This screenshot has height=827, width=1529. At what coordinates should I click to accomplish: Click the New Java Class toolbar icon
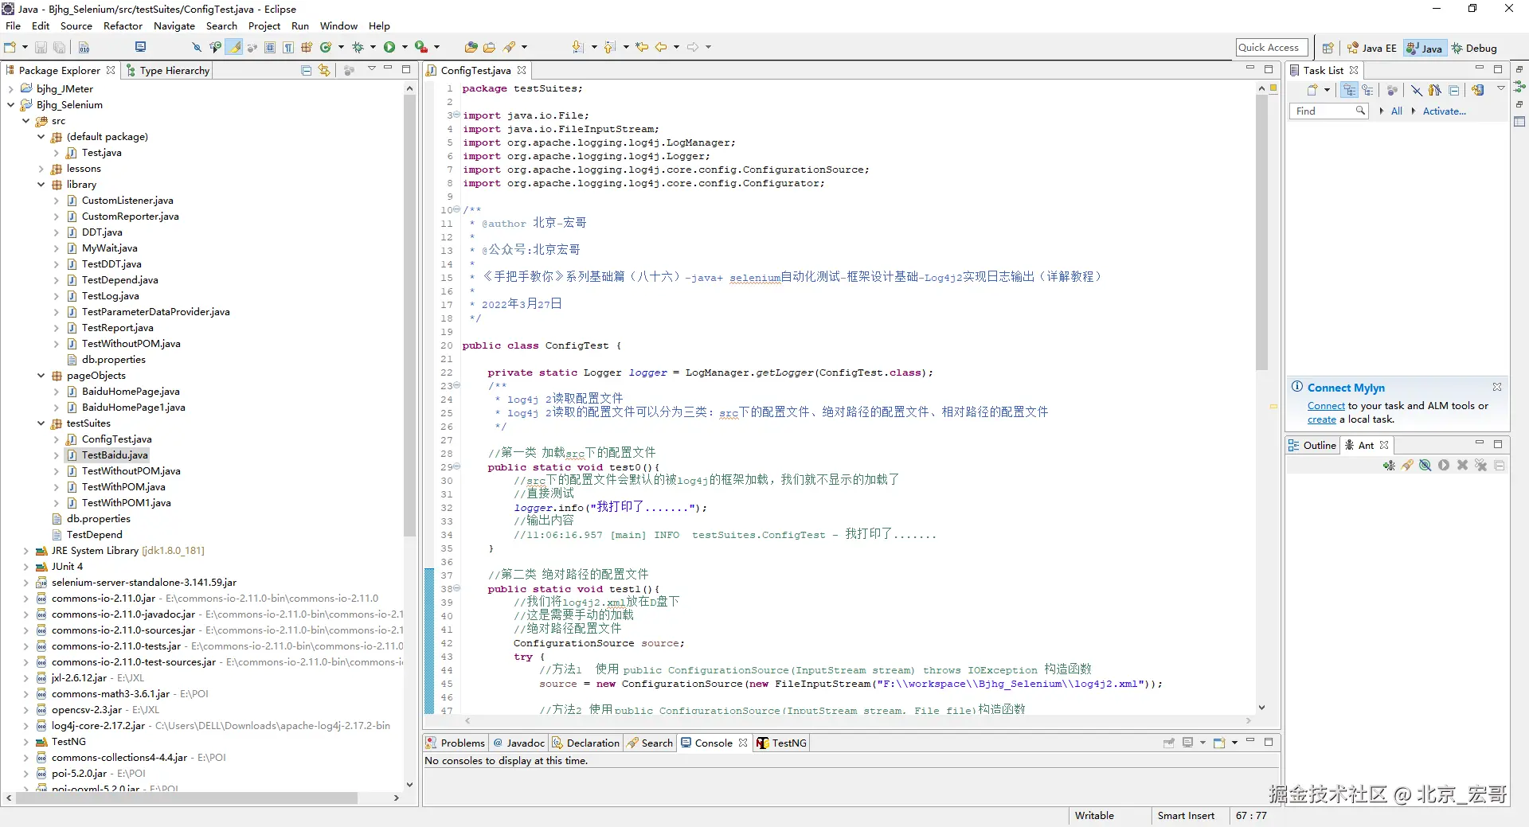click(x=325, y=48)
